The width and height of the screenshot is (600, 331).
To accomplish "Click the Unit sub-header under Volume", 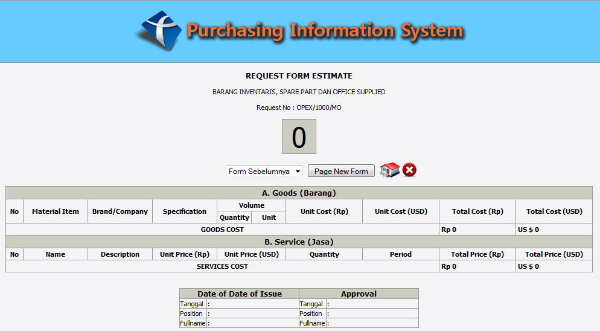I will pos(269,217).
